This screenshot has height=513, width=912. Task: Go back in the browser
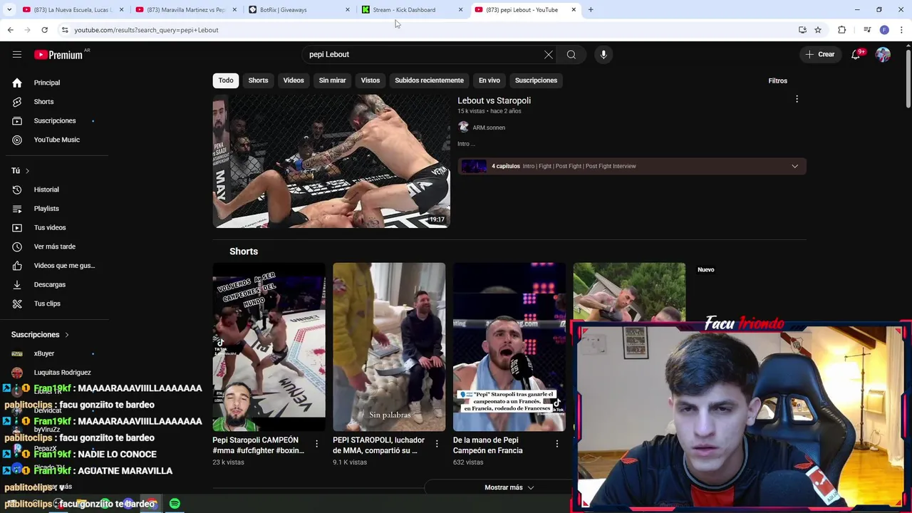[x=10, y=30]
